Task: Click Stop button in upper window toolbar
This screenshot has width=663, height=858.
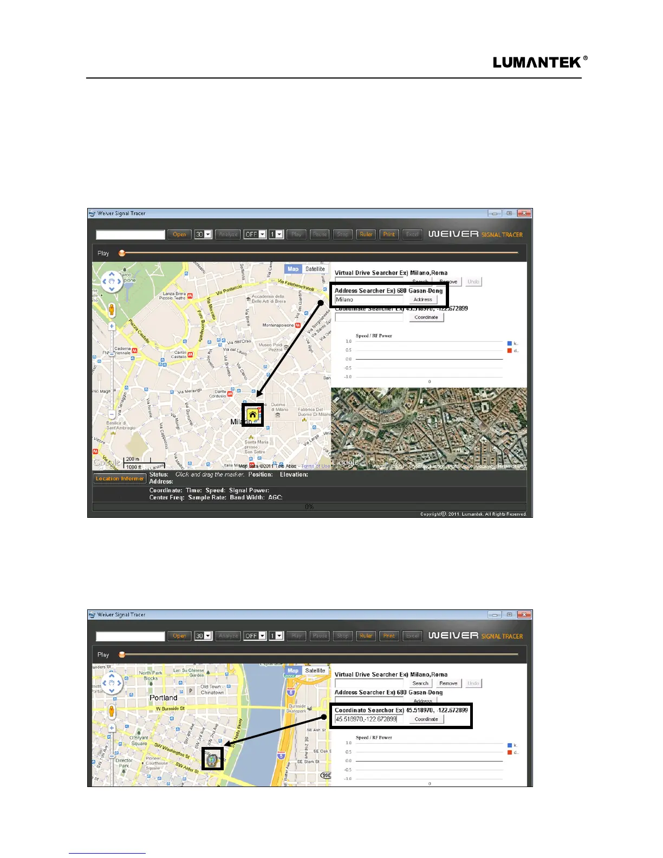Action: (x=343, y=235)
